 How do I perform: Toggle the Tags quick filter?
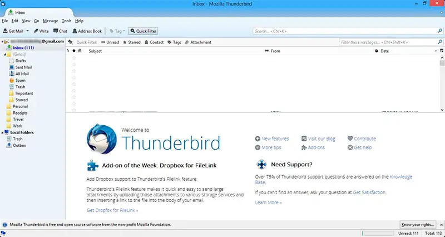[174, 42]
